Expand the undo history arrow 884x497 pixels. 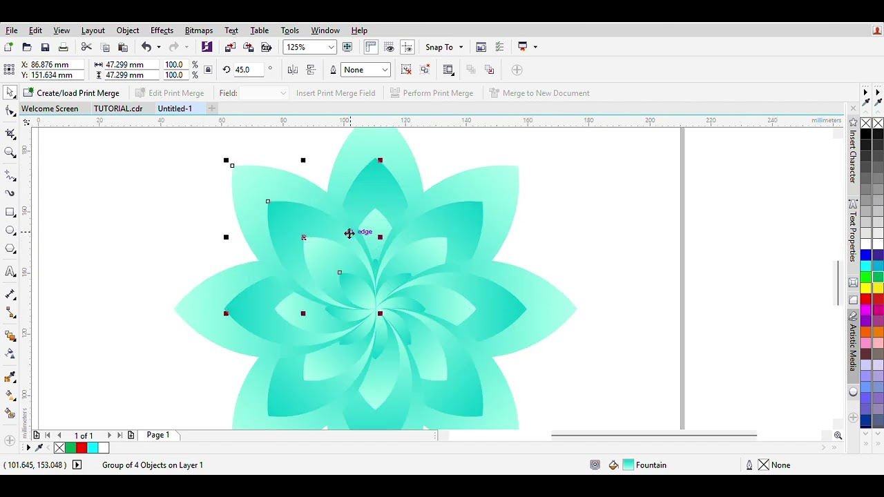coord(158,47)
